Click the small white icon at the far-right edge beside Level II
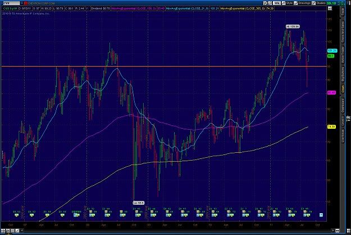Screen dimensions: 351x235 tap(348, 118)
